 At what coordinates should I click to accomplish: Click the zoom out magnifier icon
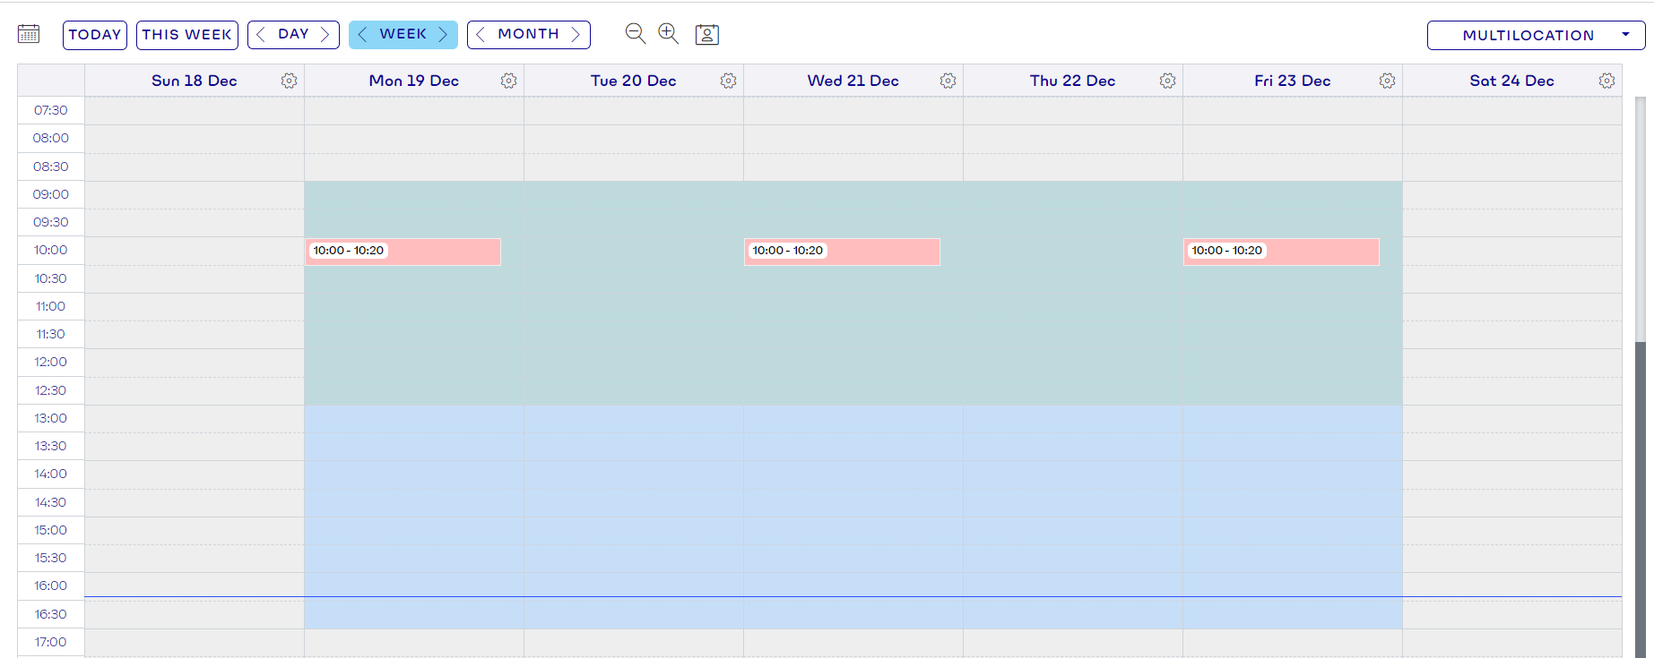click(635, 34)
